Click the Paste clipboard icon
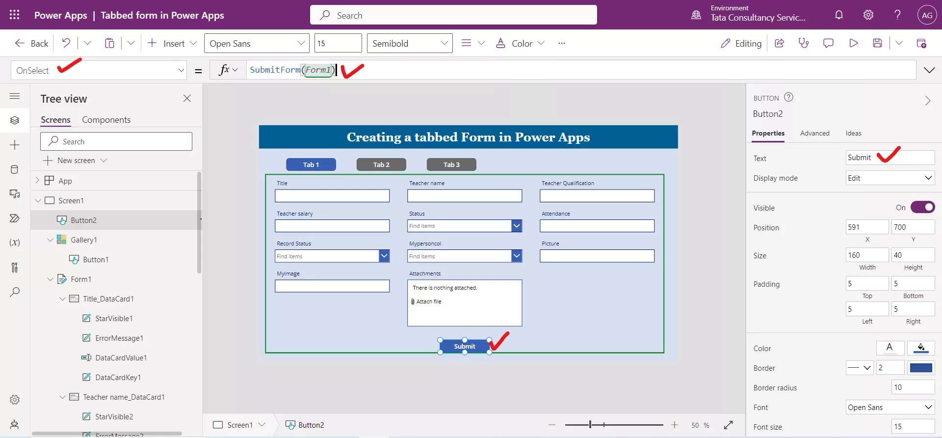The height and width of the screenshot is (438, 942). coord(109,43)
